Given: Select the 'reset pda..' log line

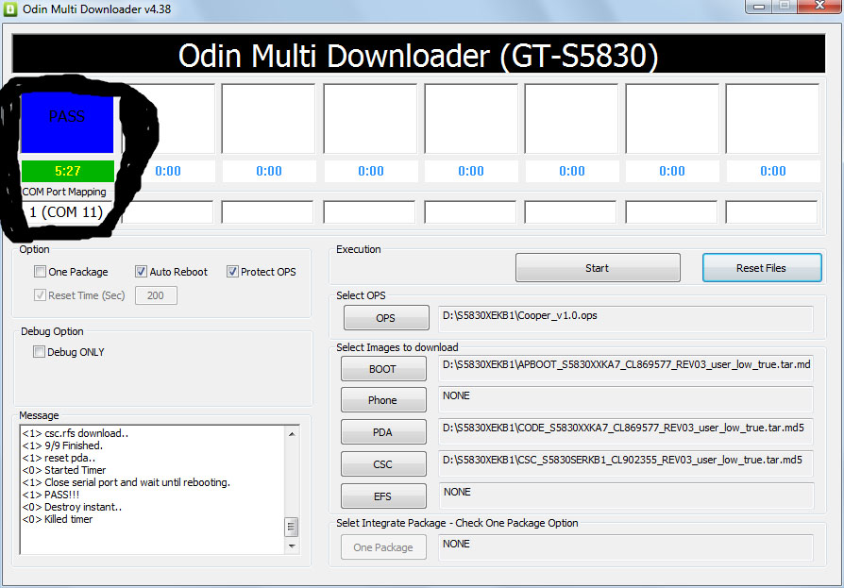Looking at the screenshot, I should pos(59,458).
